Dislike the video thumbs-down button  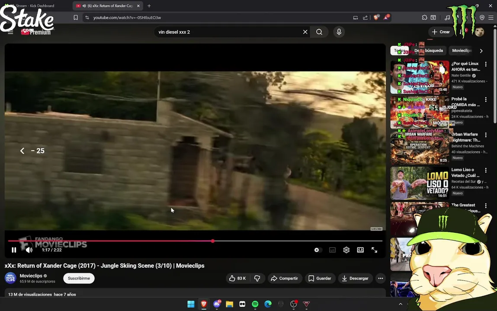pos(257,279)
